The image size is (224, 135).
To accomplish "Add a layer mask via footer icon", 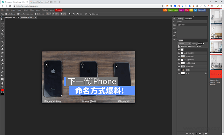I will click(197, 134).
